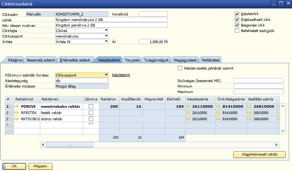Screen dimensions: 292x171
Task: Click Név idegen nyelven field
Action: click(x=111, y=25)
